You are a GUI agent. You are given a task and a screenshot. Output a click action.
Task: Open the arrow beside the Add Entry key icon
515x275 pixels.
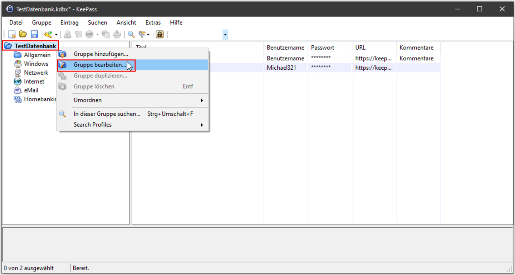pyautogui.click(x=56, y=35)
